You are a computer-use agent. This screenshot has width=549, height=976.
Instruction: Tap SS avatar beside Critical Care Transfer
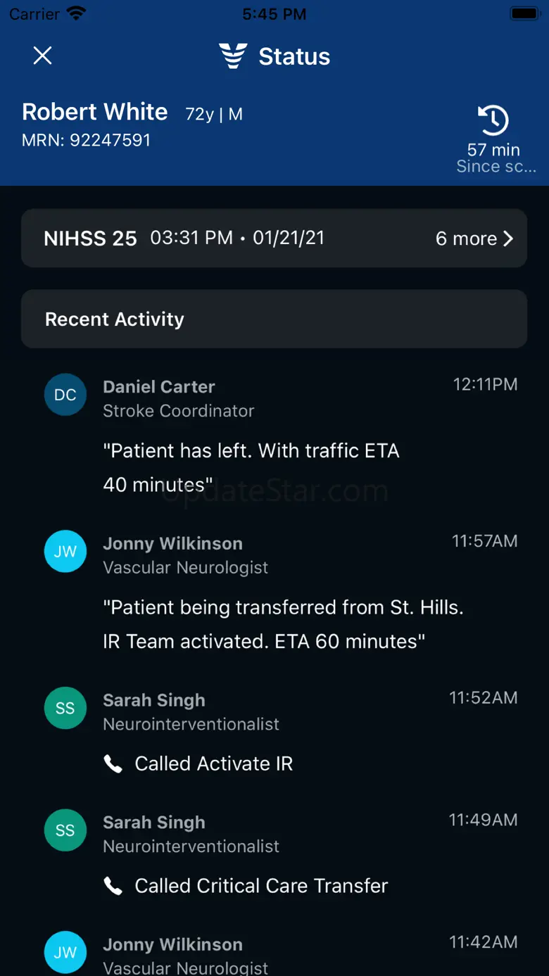click(x=65, y=830)
